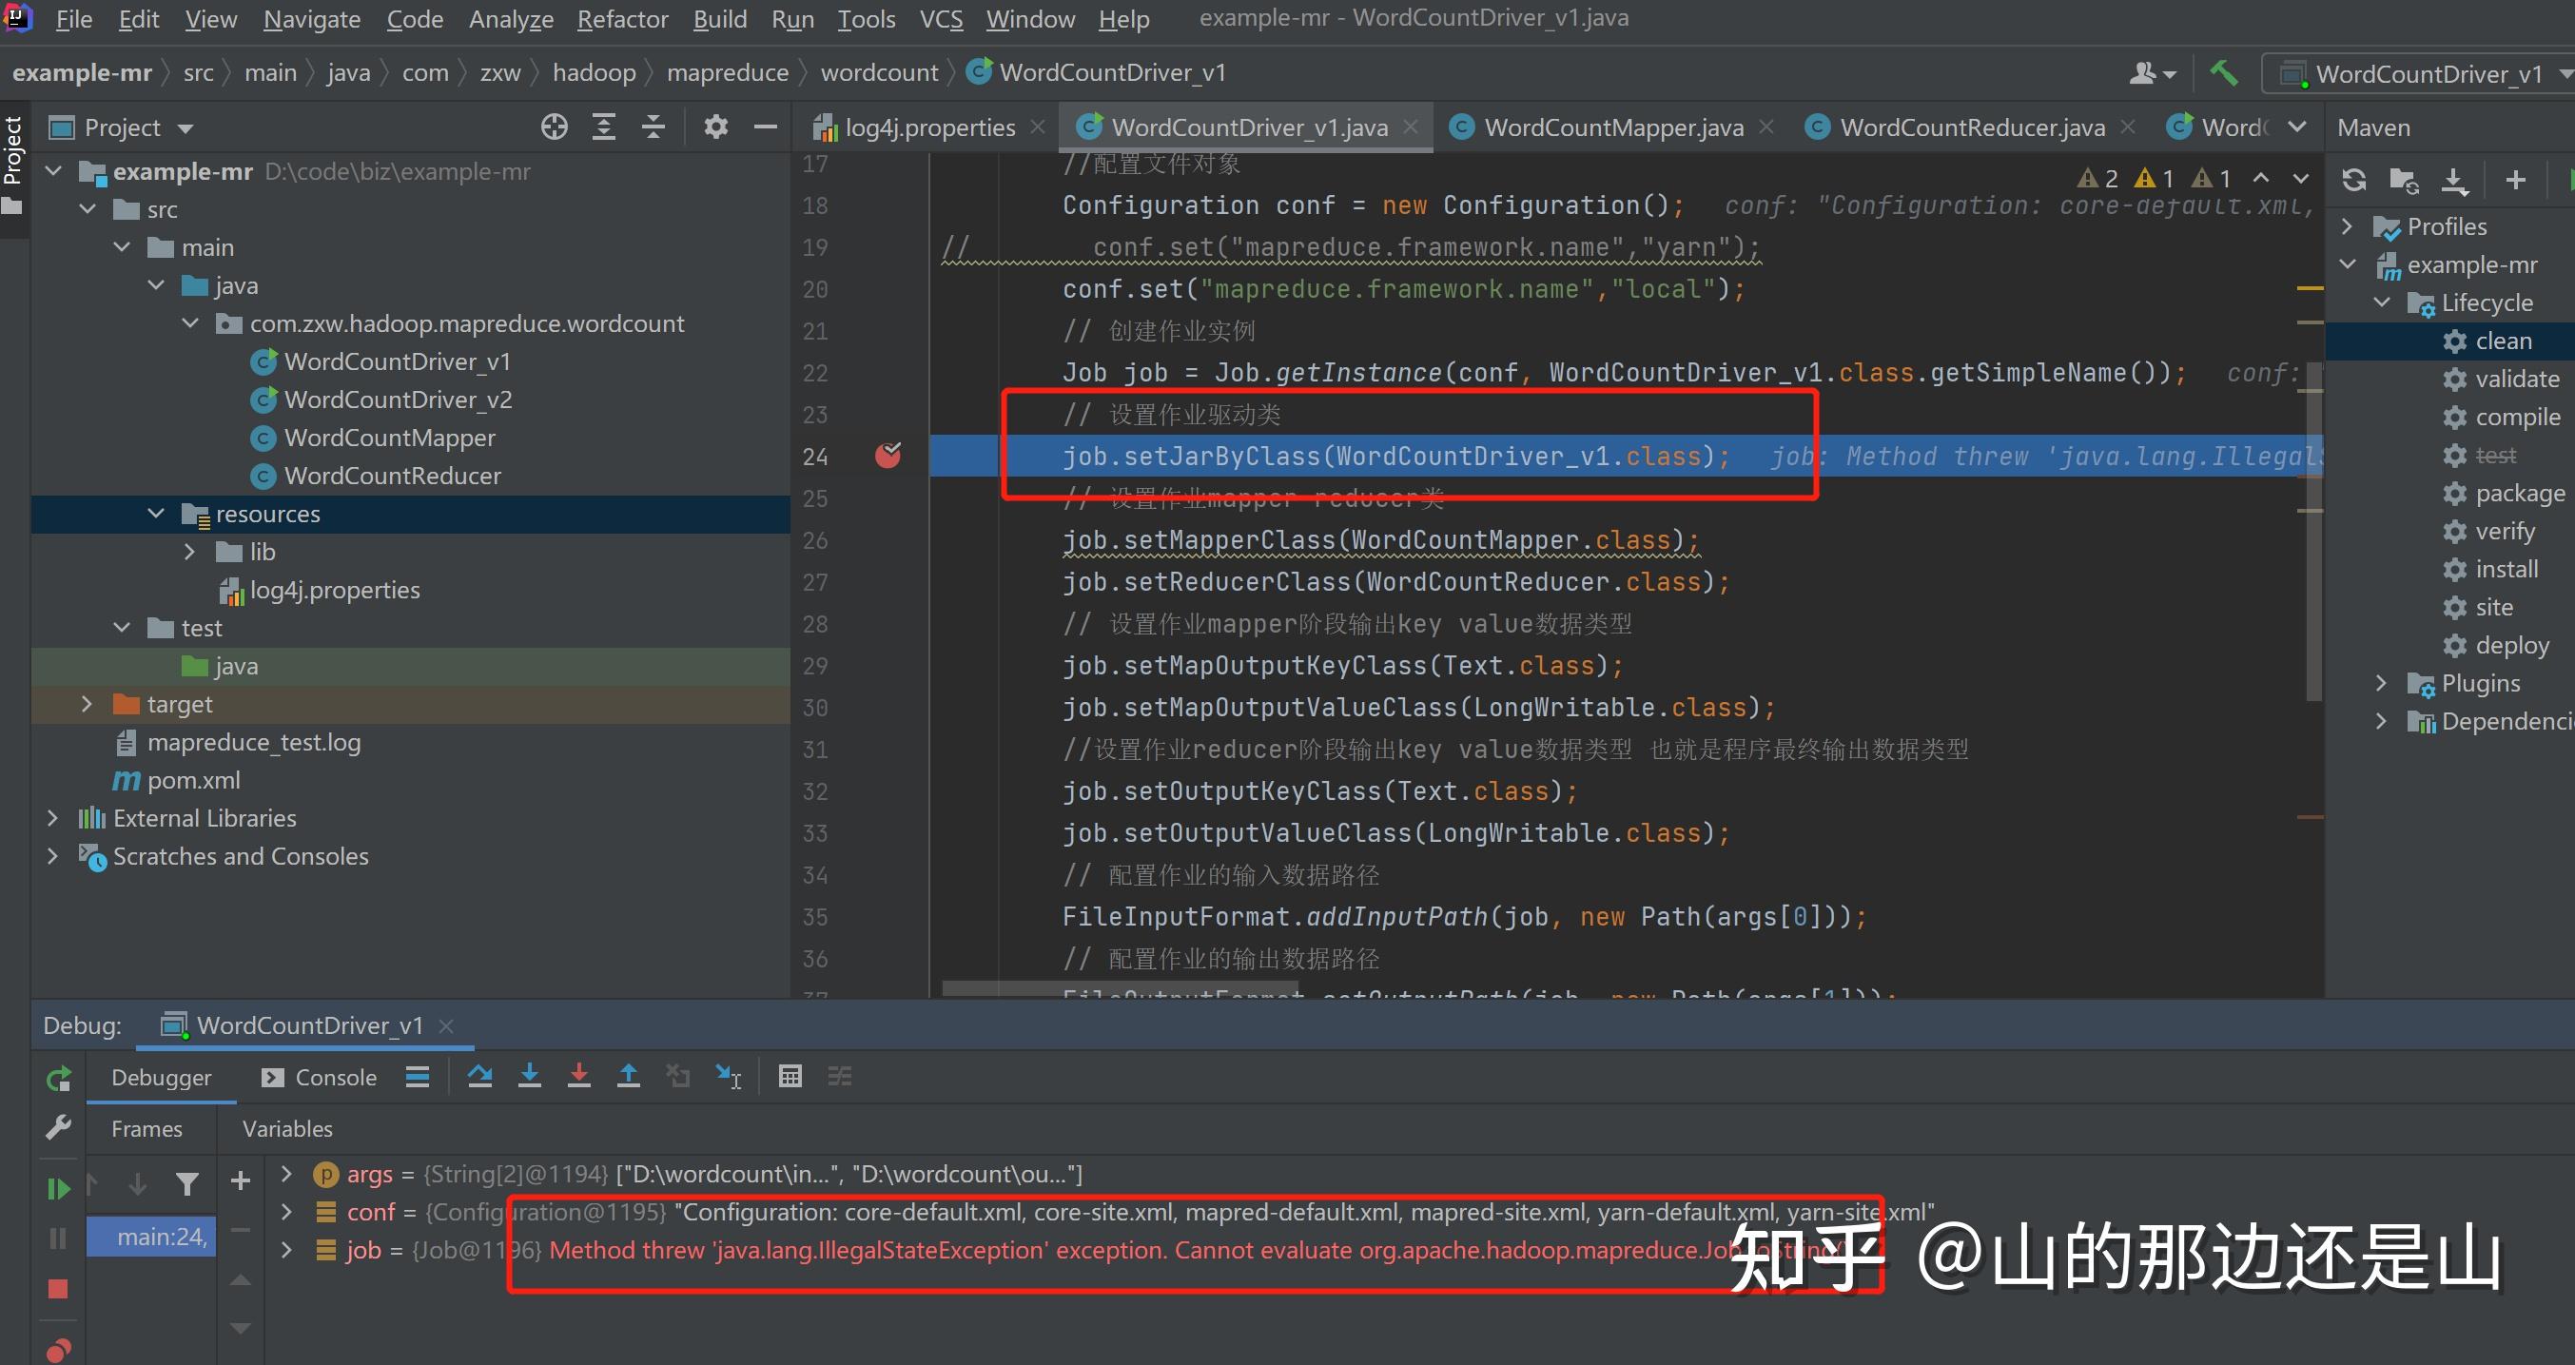Expand Maven Plugins node
The height and width of the screenshot is (1365, 2575).
(2381, 684)
